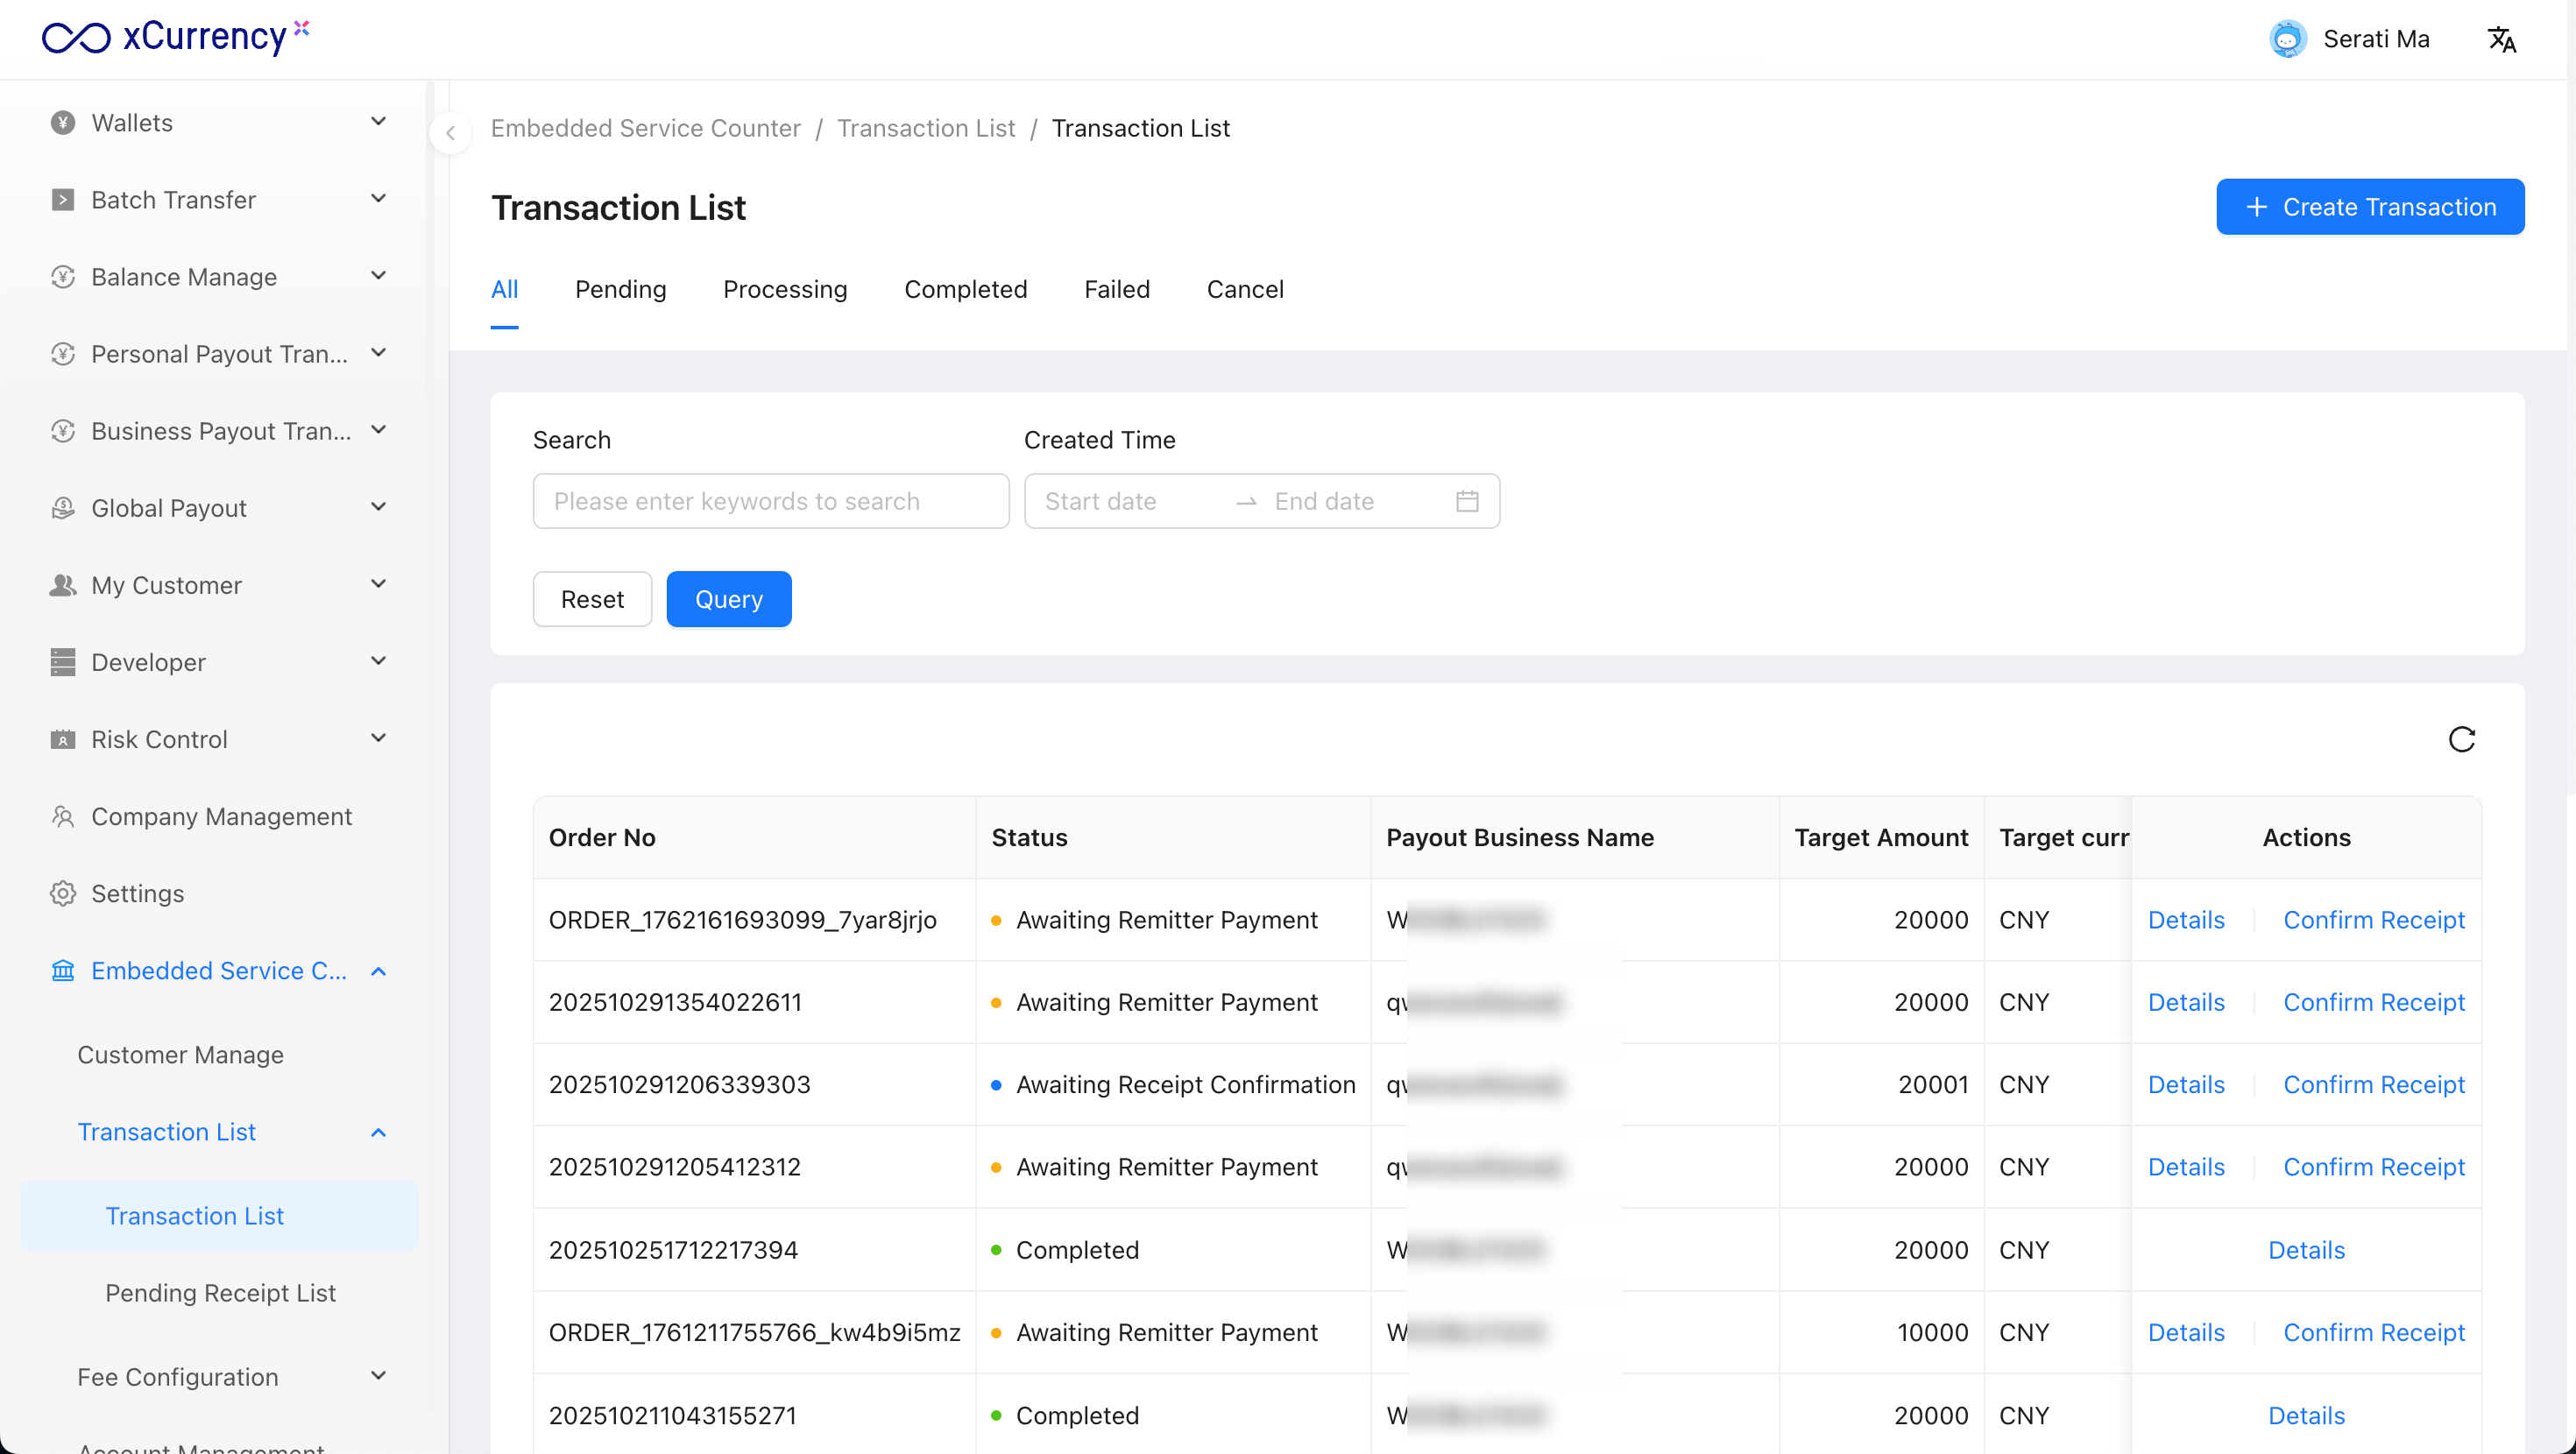The width and height of the screenshot is (2576, 1454).
Task: Click the Reset button
Action: 592,599
